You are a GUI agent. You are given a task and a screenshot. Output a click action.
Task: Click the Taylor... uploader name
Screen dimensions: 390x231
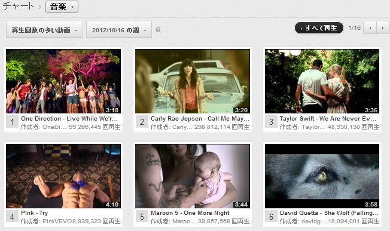click(x=313, y=127)
